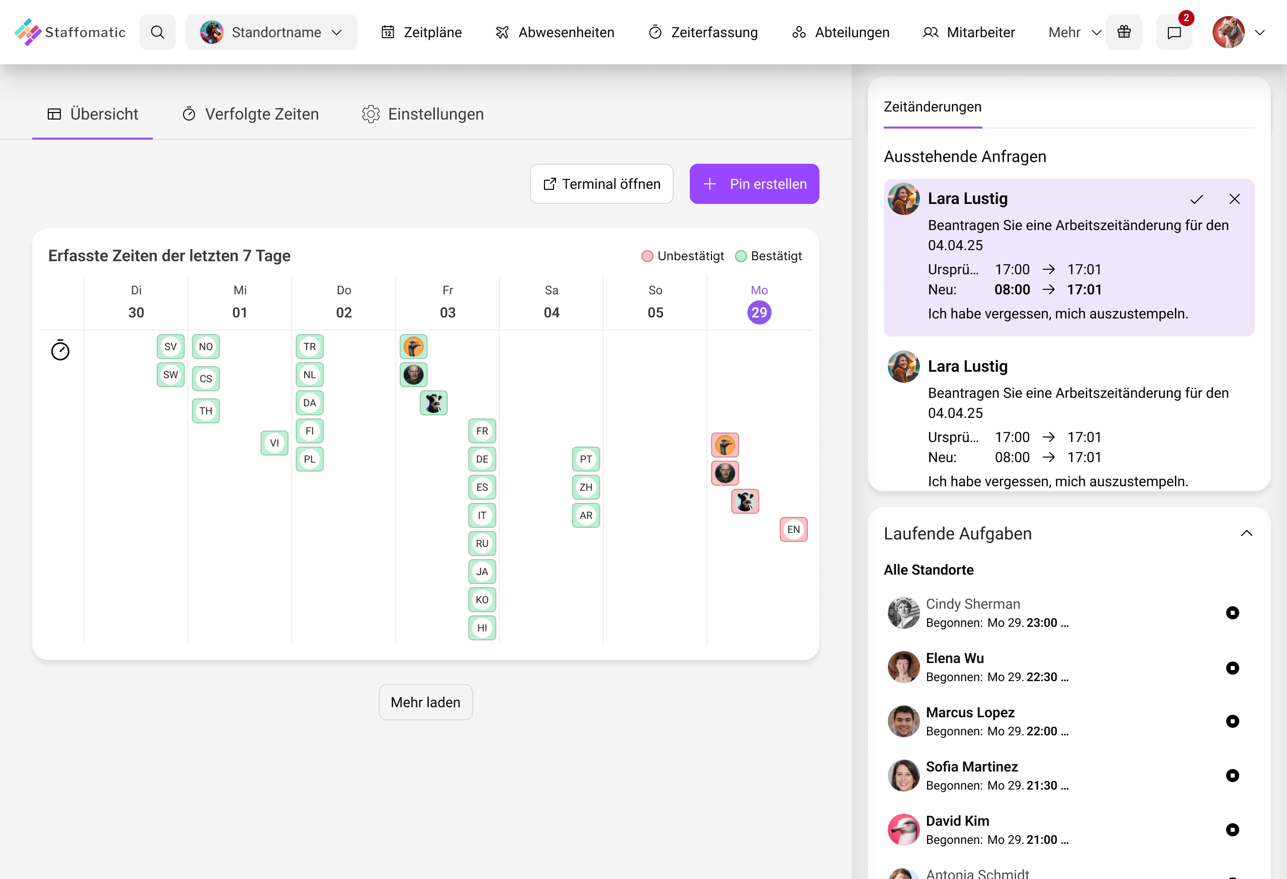Approve Lara Lustig's request via checkmark icon

(1196, 199)
